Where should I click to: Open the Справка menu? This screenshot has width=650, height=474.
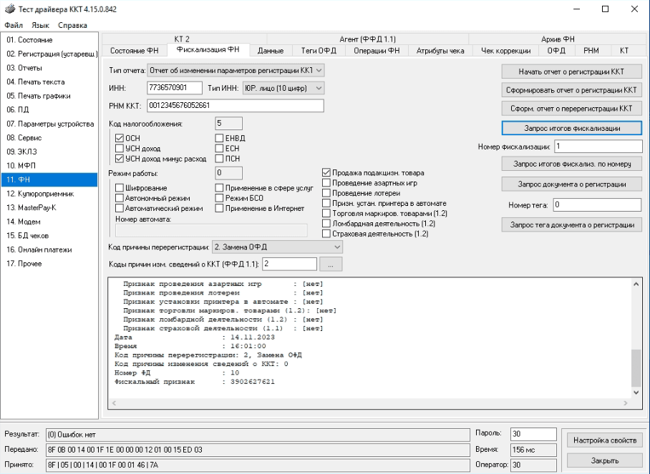coord(72,25)
